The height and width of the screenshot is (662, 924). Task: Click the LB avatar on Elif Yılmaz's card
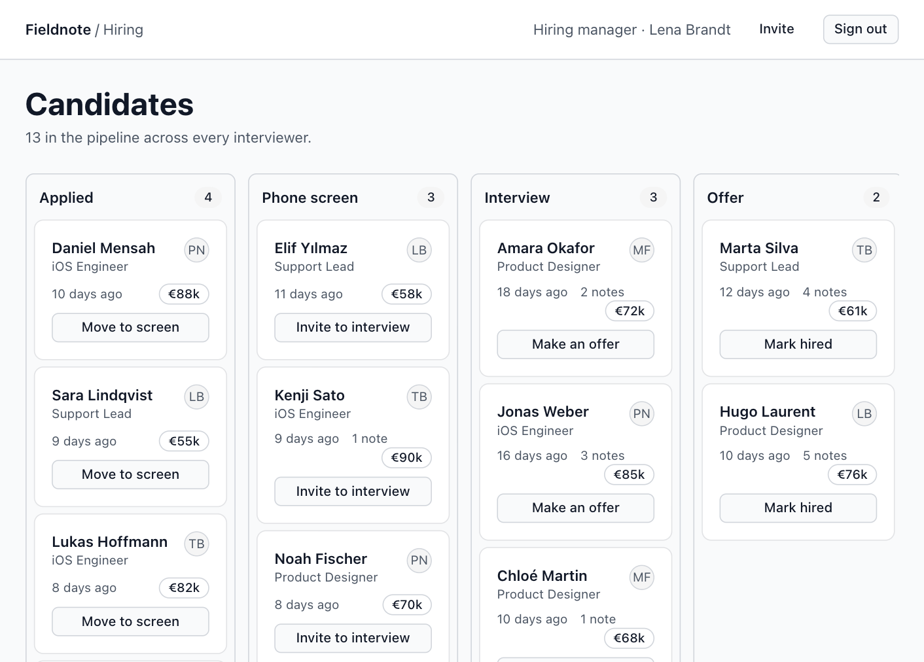(x=419, y=250)
